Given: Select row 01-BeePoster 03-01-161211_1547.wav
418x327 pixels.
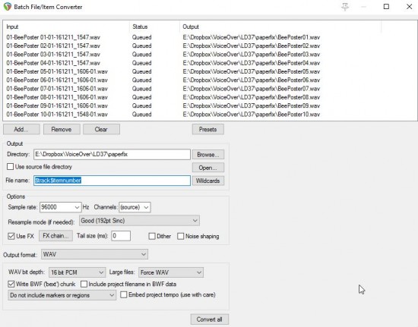Looking at the screenshot, I should [53, 55].
